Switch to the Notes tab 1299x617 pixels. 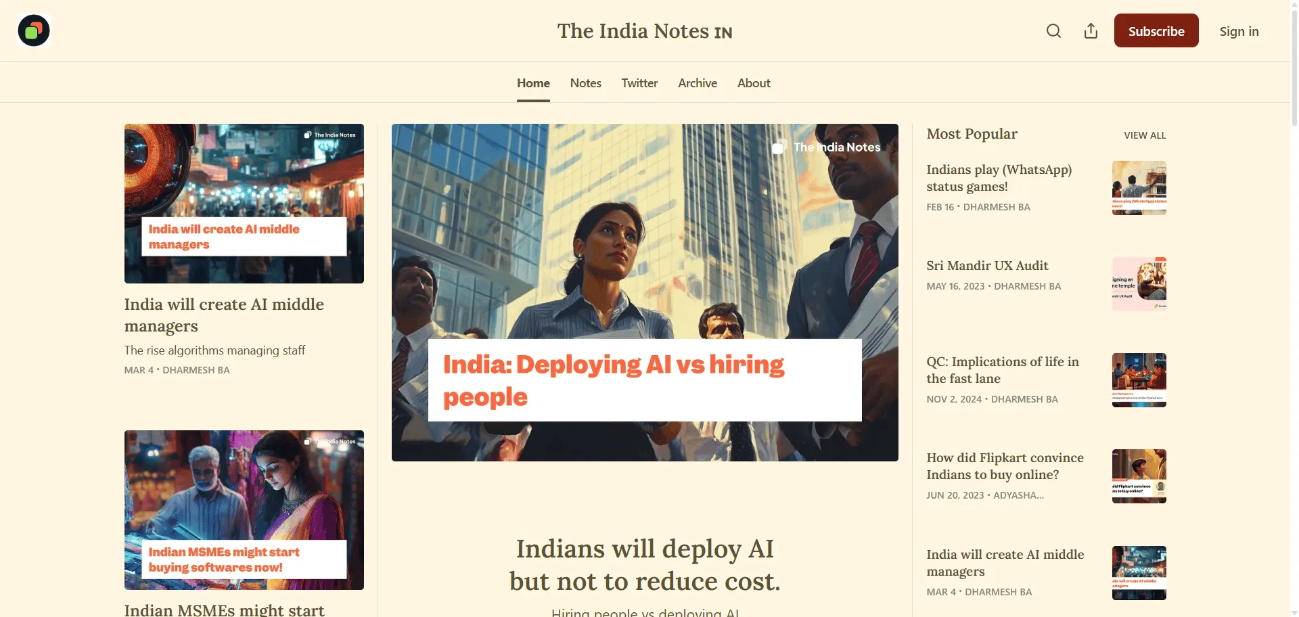(585, 83)
